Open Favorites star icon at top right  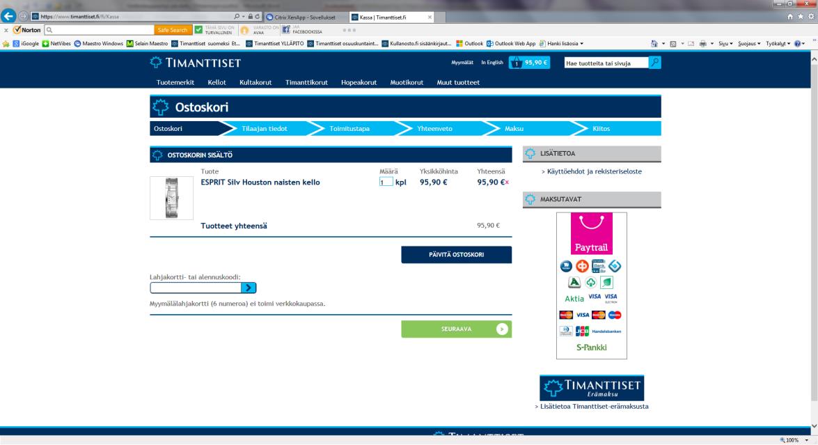point(801,17)
